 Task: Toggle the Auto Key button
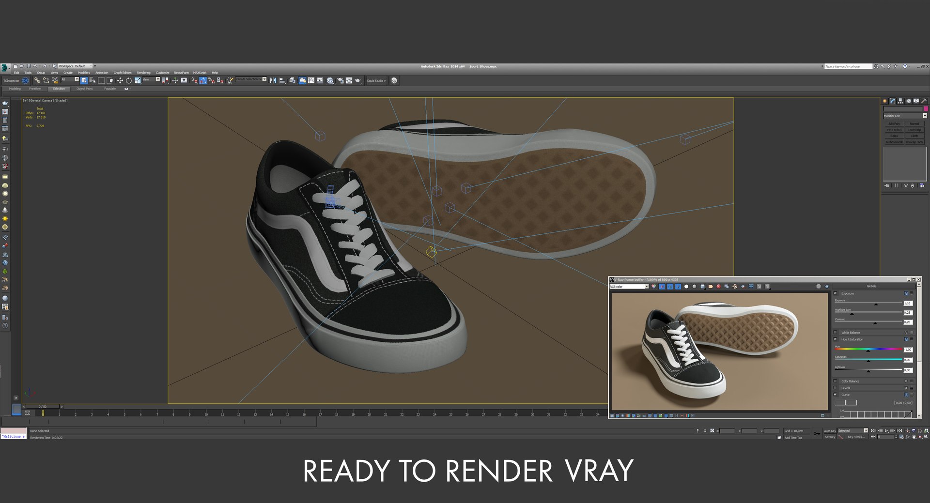point(830,431)
